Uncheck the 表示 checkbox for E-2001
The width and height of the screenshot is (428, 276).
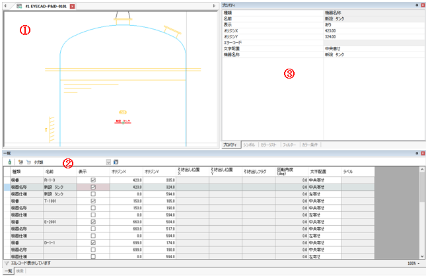point(93,222)
